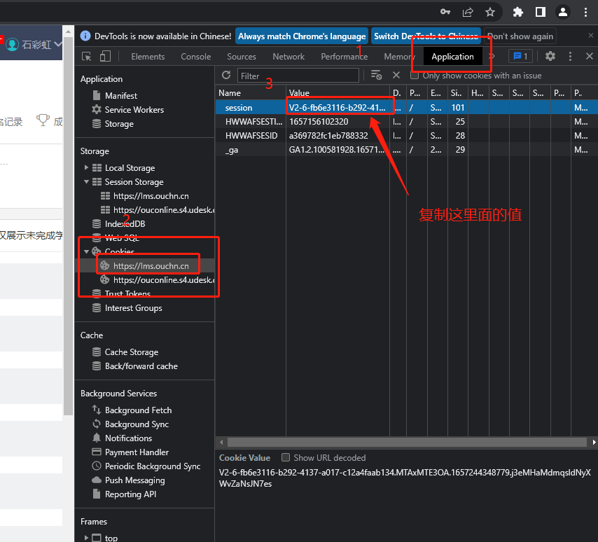Screen dimensions: 598x542
Task: Open Chrome extensions puzzle icon
Action: (518, 12)
